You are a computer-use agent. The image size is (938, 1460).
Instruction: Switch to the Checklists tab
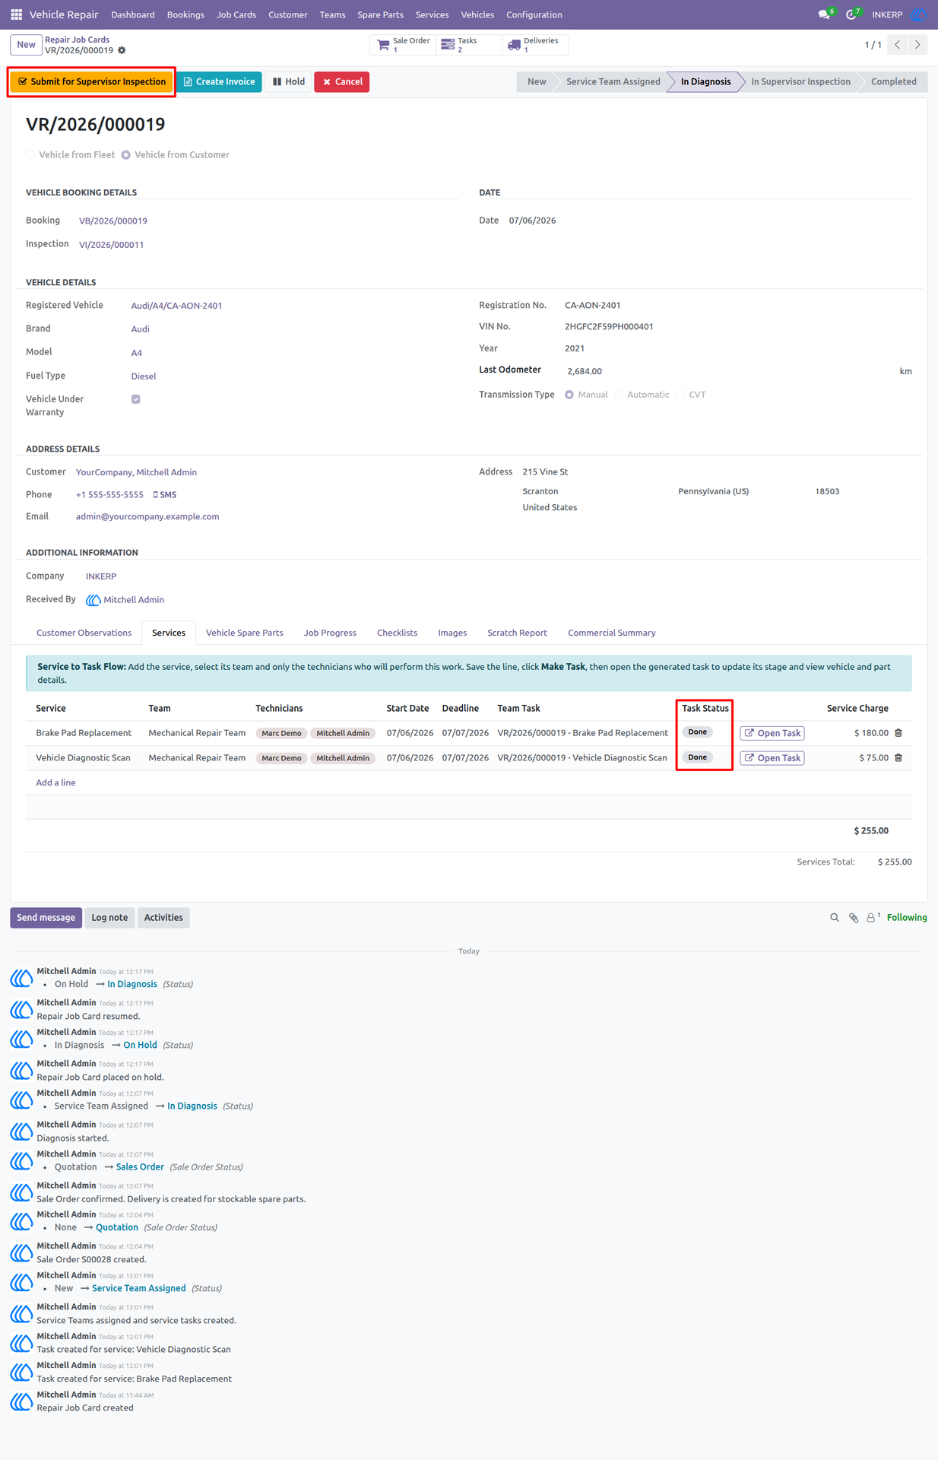coord(397,633)
